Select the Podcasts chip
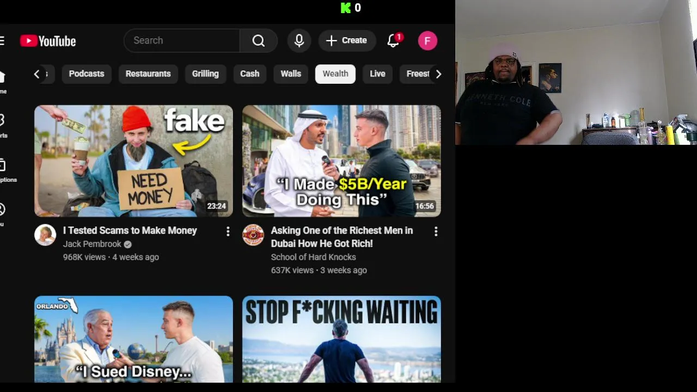Screen dimensions: 697x392 (87, 74)
